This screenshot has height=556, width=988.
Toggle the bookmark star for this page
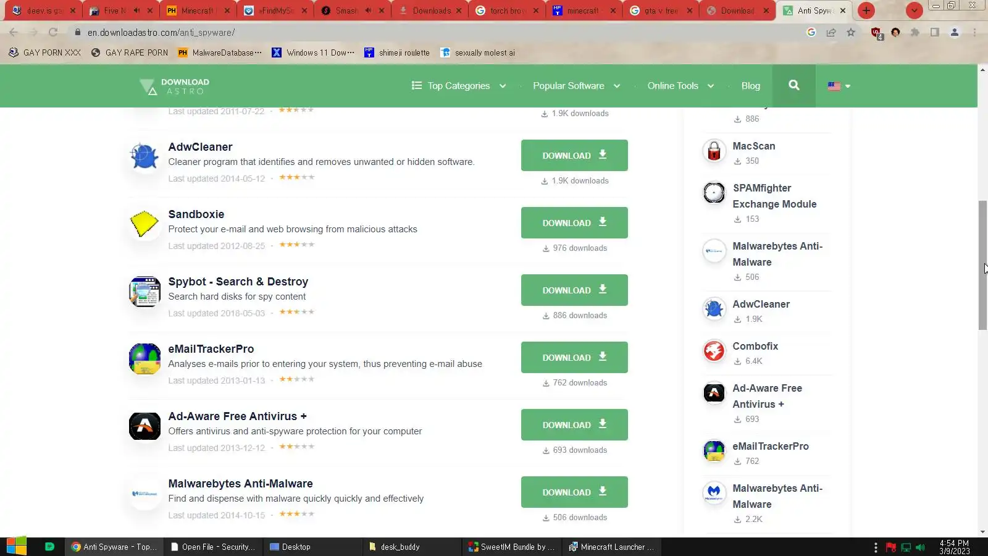point(851,32)
